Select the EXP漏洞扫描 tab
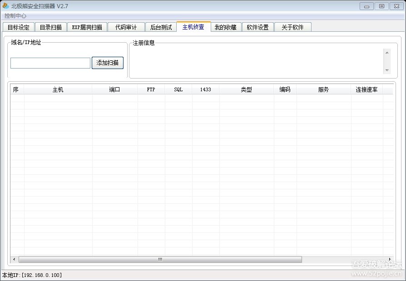This screenshot has width=406, height=281. pos(87,27)
